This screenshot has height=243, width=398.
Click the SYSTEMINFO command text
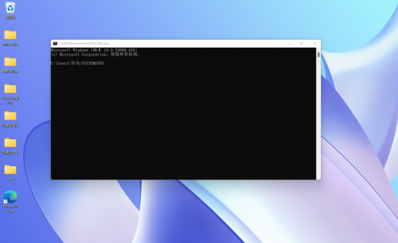[x=93, y=63]
